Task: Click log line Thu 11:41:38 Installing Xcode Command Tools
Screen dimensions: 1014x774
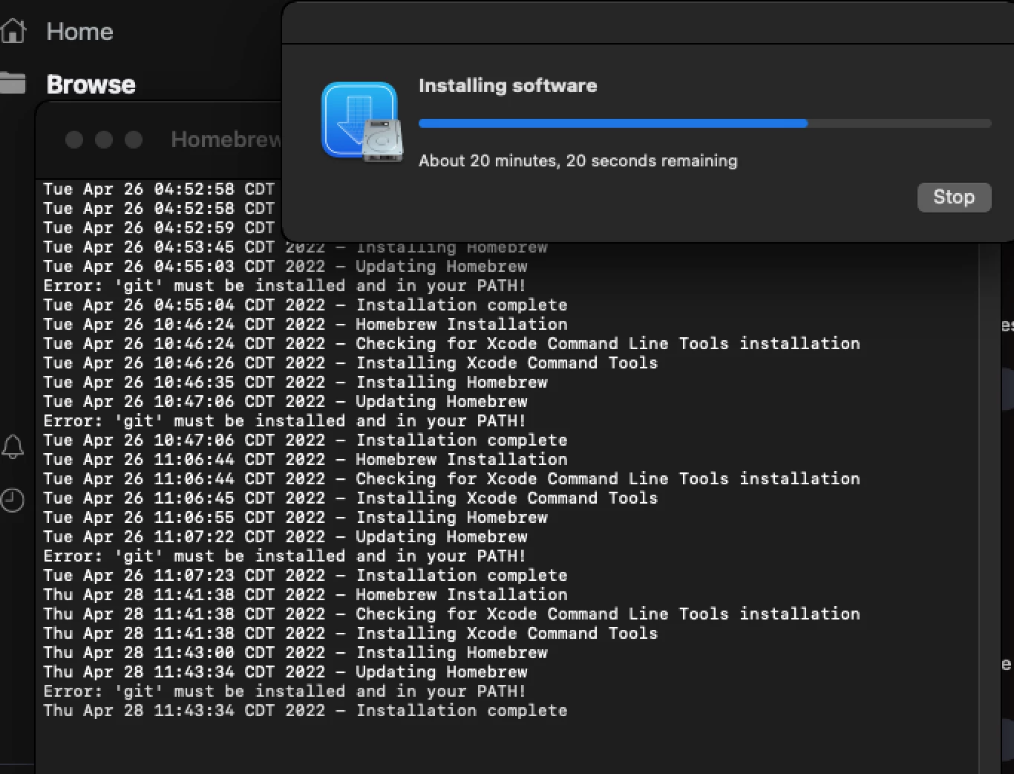Action: pos(350,633)
